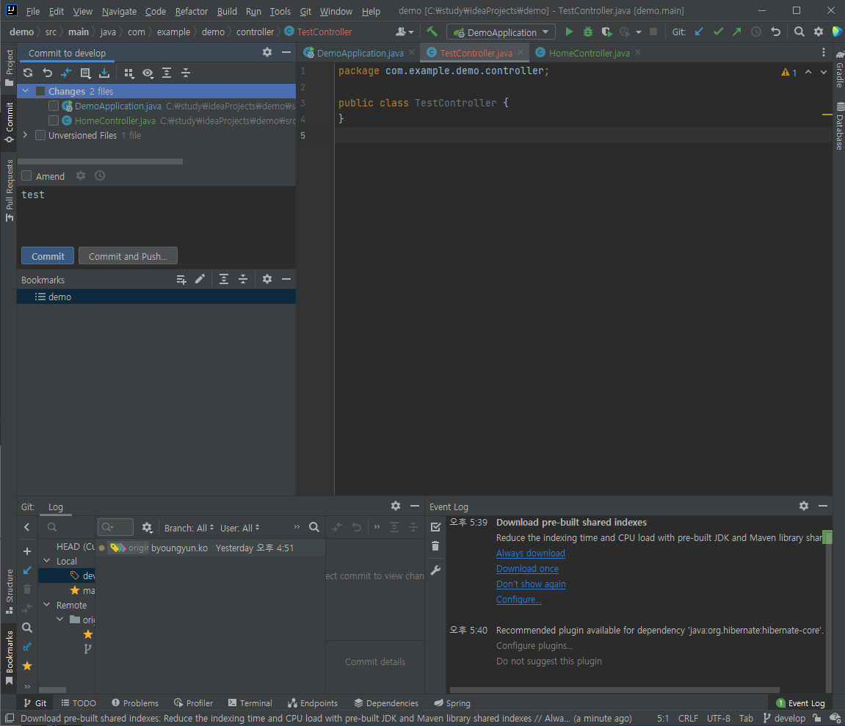The image size is (845, 726).
Task: Click Refresh icon in Commit panel
Action: coord(28,73)
